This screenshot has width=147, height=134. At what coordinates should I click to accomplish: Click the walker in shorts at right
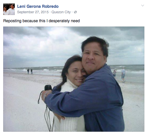[x=123, y=75]
